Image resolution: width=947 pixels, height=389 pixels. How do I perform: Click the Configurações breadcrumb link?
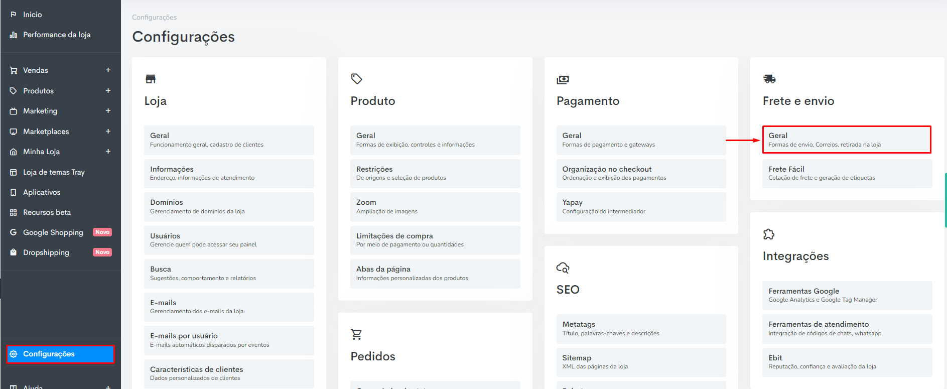click(x=155, y=17)
